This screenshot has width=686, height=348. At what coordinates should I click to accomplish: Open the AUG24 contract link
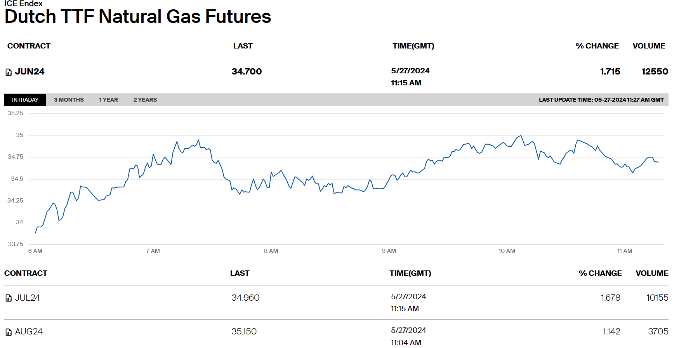pos(29,332)
